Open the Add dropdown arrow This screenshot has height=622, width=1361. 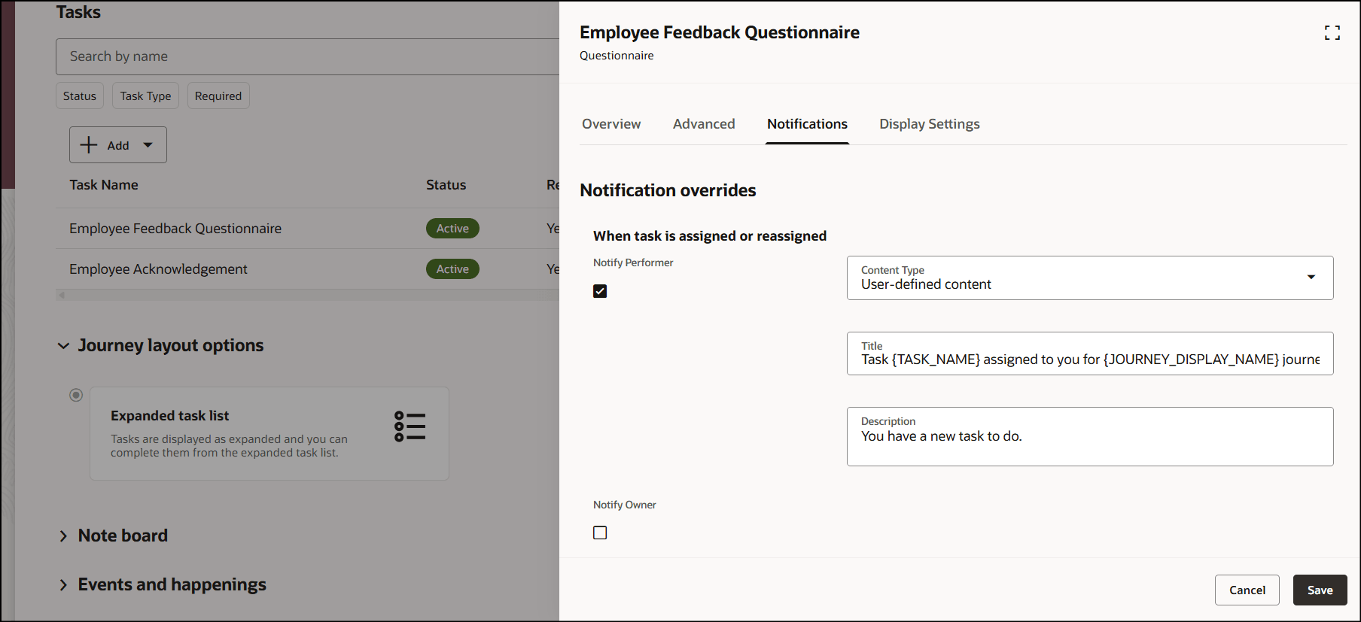click(x=148, y=145)
